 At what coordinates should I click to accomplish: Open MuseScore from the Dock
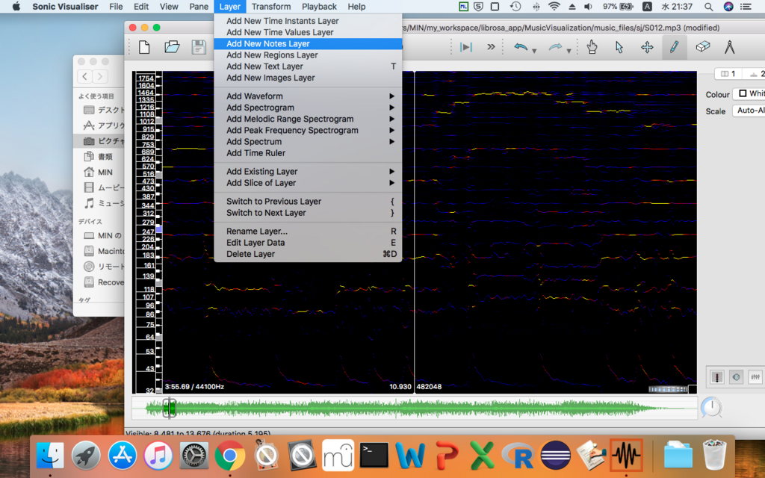338,456
